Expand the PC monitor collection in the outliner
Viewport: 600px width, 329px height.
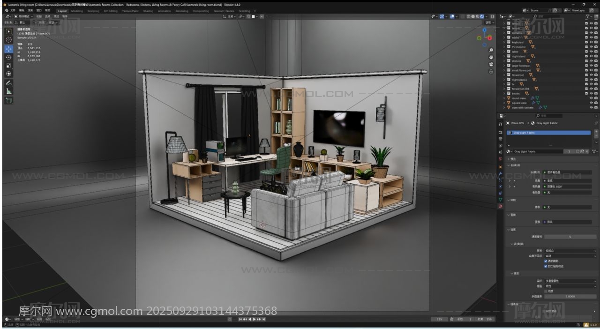point(504,47)
